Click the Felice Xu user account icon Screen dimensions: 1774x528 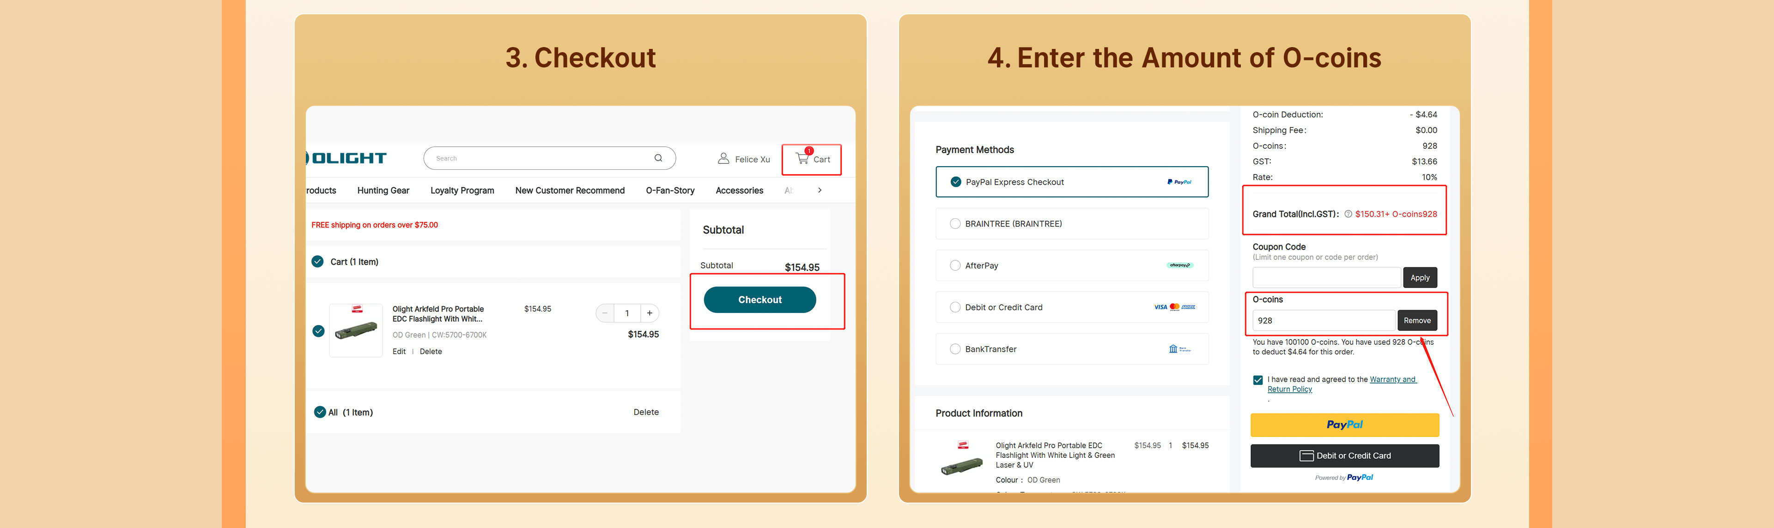(723, 158)
